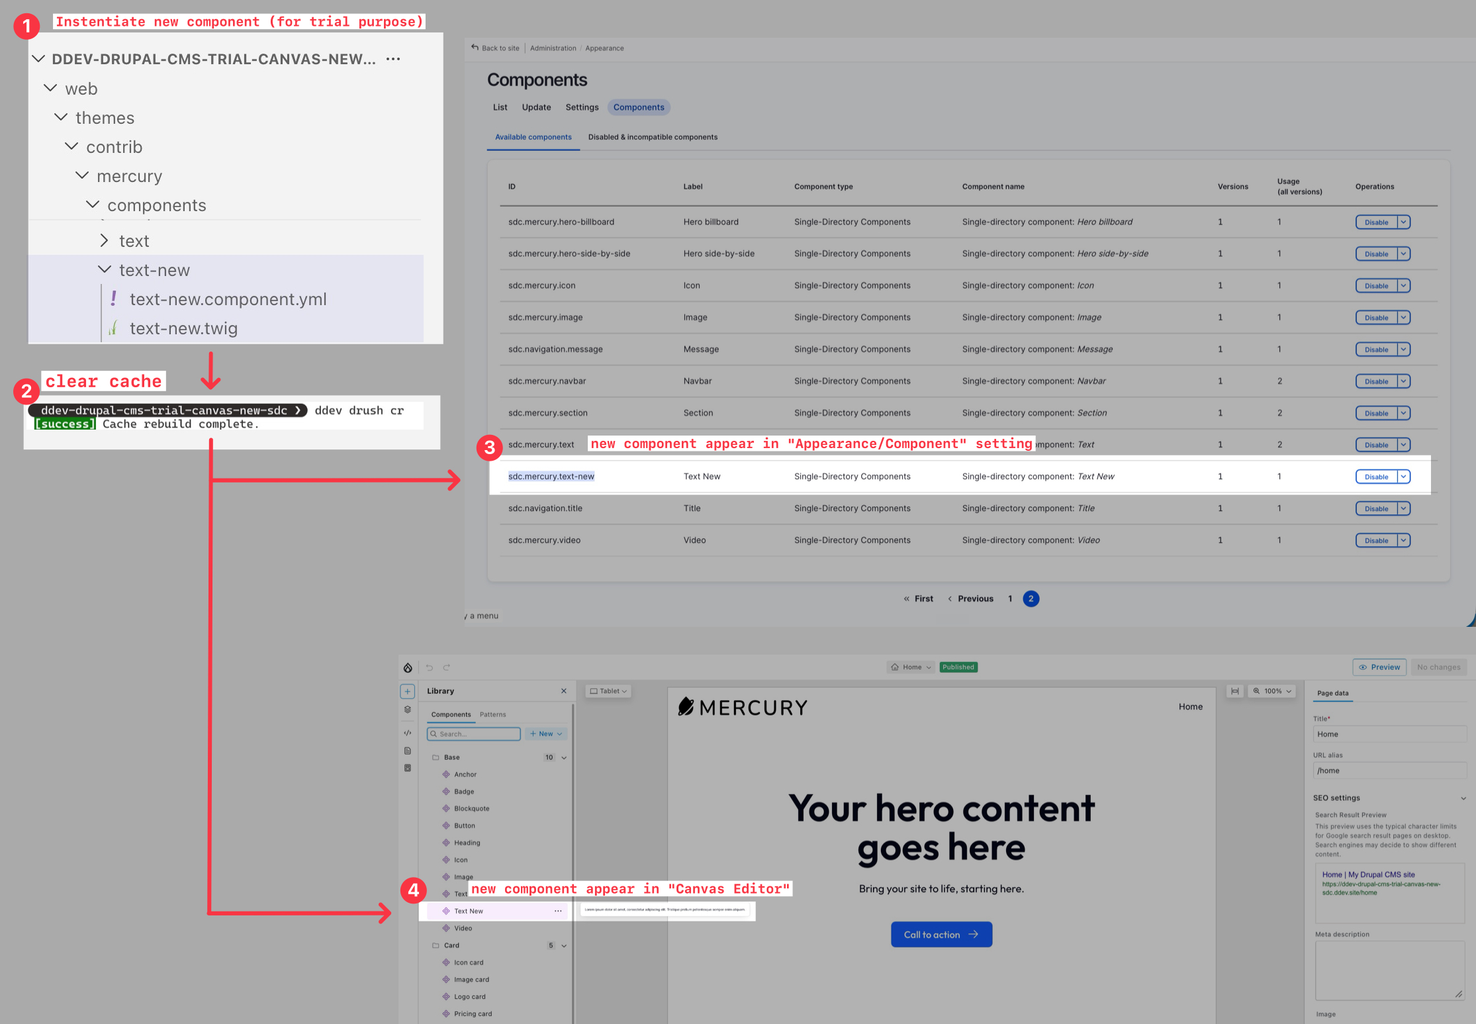The image size is (1476, 1024).
Task: Click the Mercury logo in the page preview
Action: pyautogui.click(x=743, y=707)
